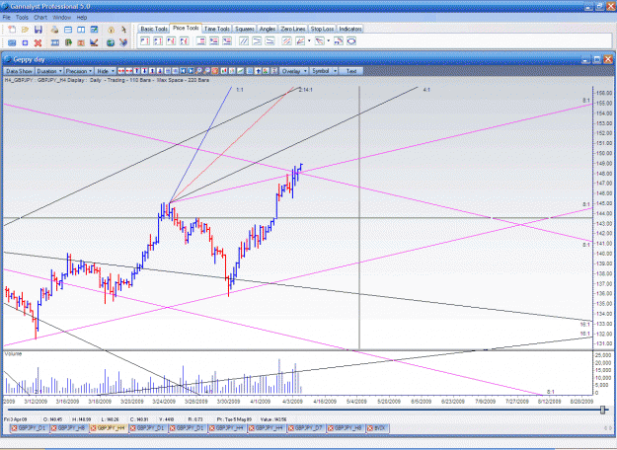Open the File menu
Viewport: 617px width, 450px height.
[7, 18]
